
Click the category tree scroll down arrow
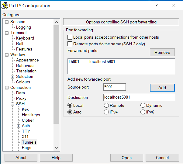click(x=56, y=148)
